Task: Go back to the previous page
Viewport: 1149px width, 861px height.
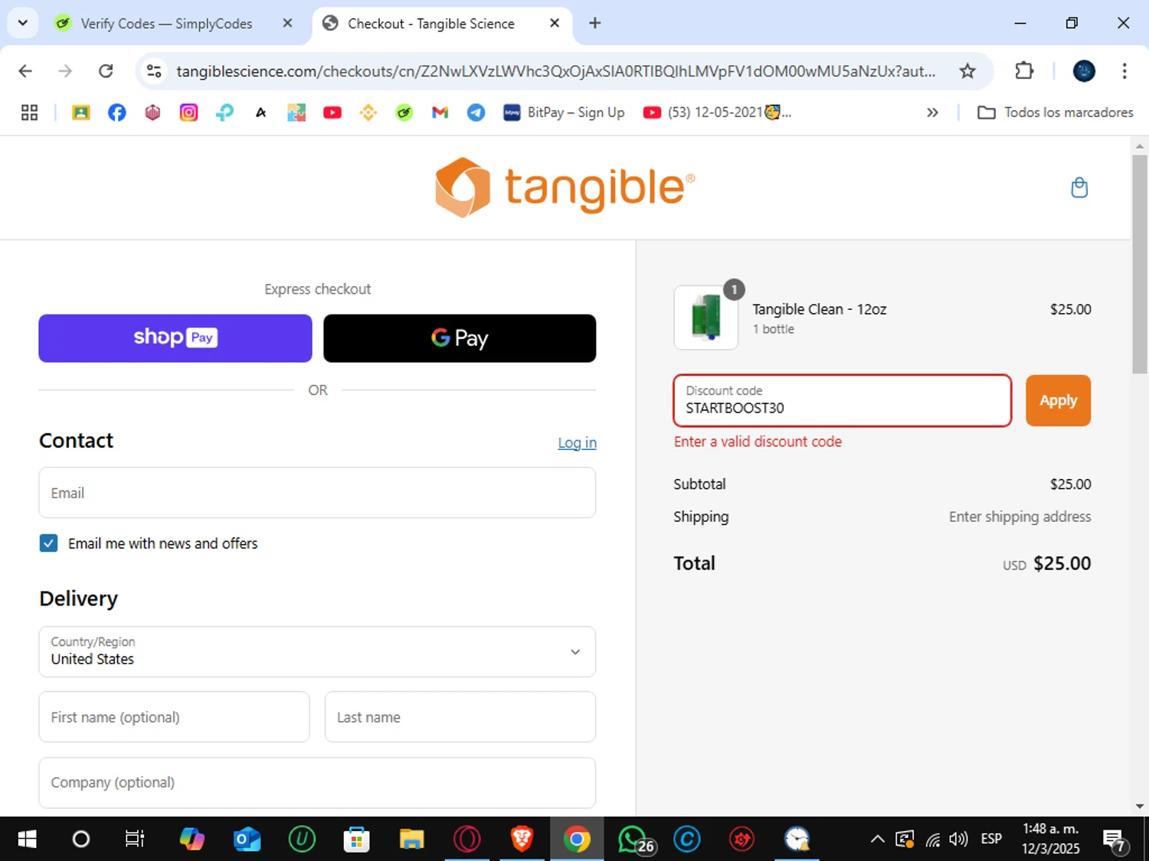Action: pos(25,71)
